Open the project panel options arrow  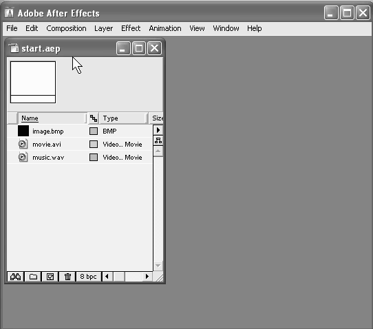158,130
